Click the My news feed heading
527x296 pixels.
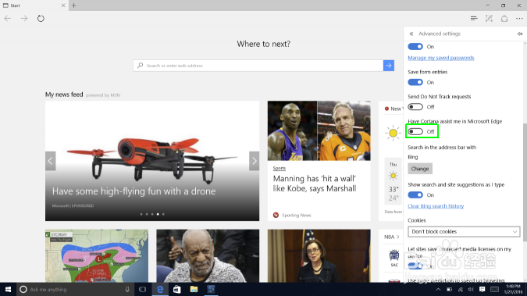pos(64,95)
